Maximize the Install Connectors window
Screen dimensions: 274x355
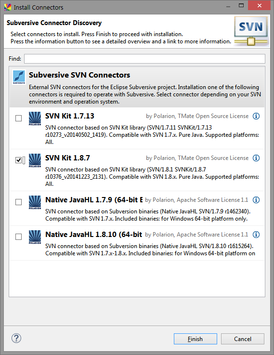[241, 5]
